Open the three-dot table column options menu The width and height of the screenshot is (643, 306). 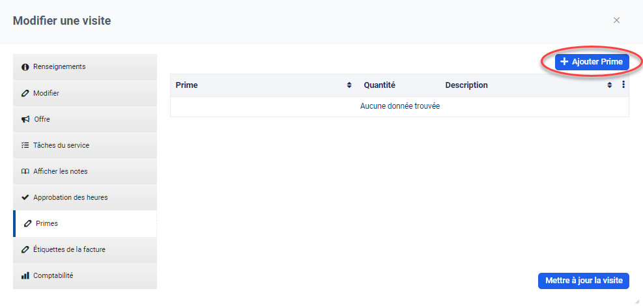(x=623, y=85)
